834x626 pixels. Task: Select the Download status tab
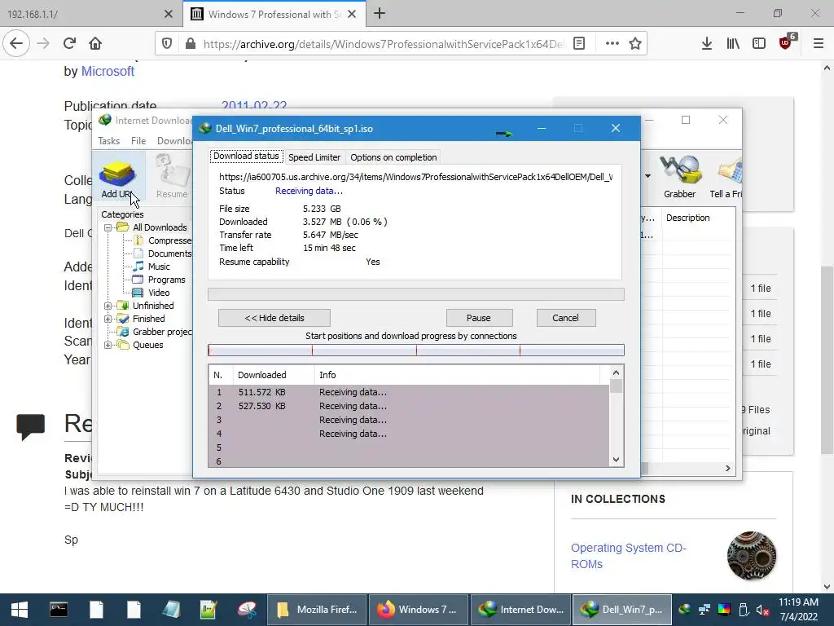(246, 156)
